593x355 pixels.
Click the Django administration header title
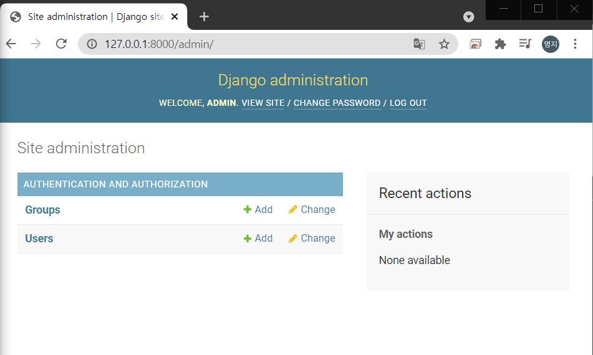(293, 80)
